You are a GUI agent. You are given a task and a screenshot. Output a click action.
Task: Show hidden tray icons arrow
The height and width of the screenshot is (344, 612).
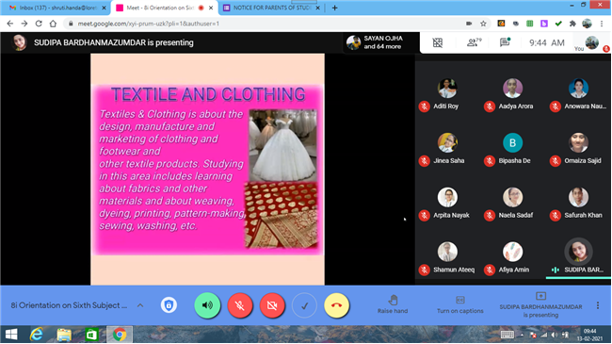(522, 335)
